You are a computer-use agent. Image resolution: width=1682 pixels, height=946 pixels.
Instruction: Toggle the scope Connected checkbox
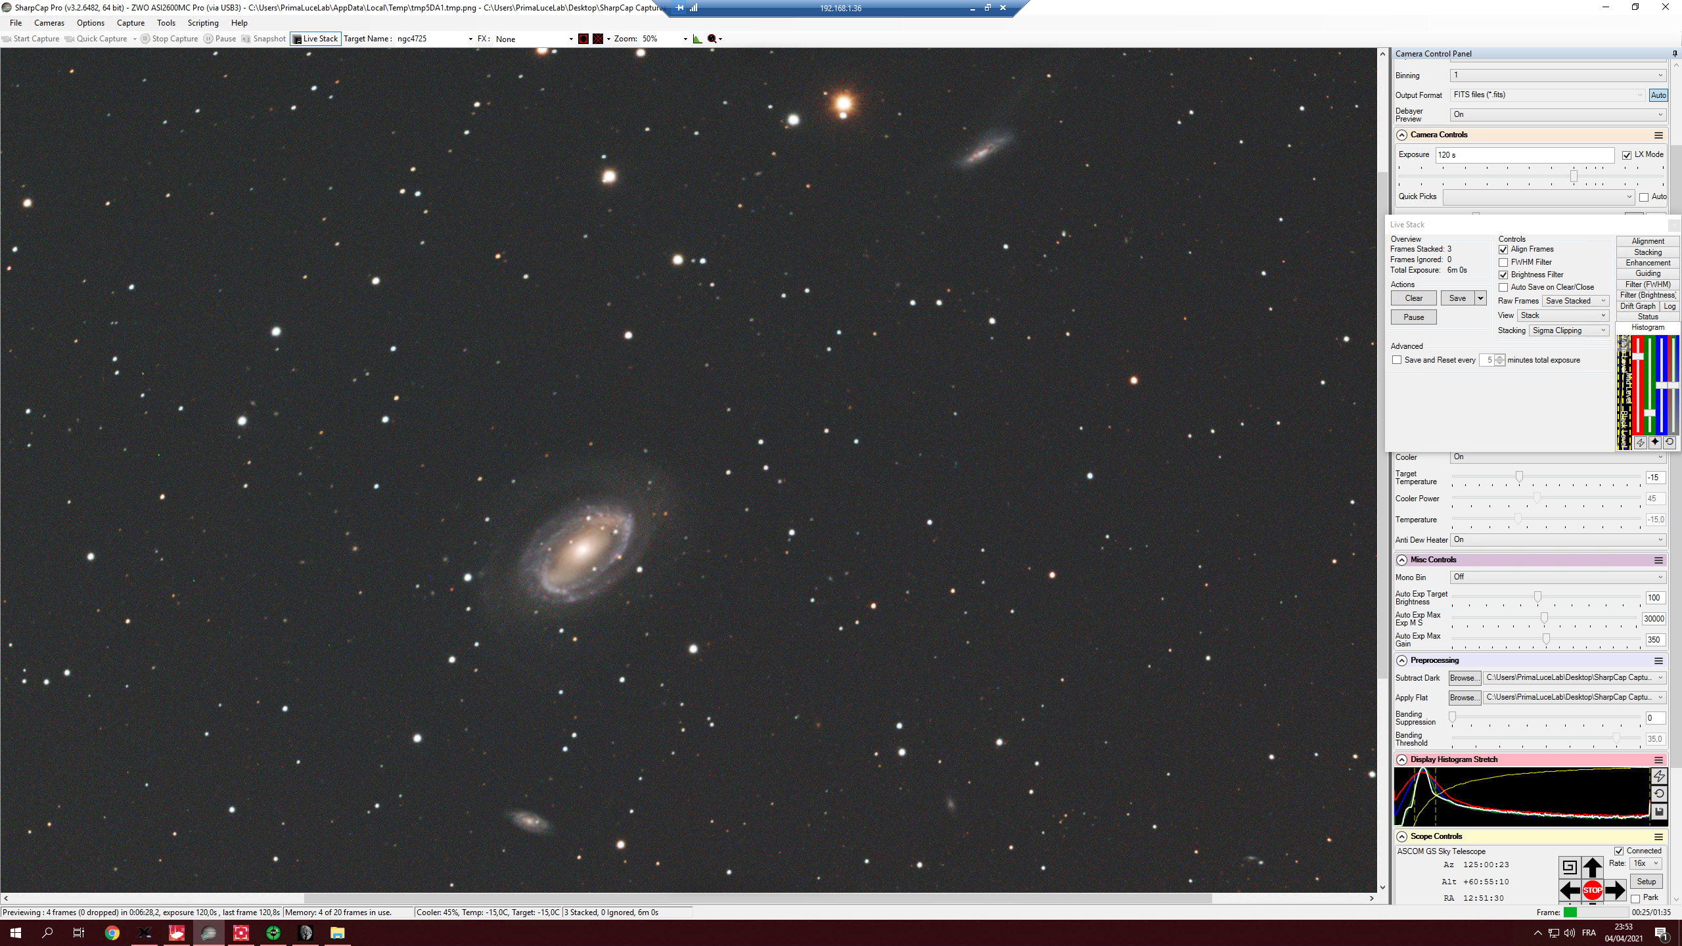[1619, 851]
